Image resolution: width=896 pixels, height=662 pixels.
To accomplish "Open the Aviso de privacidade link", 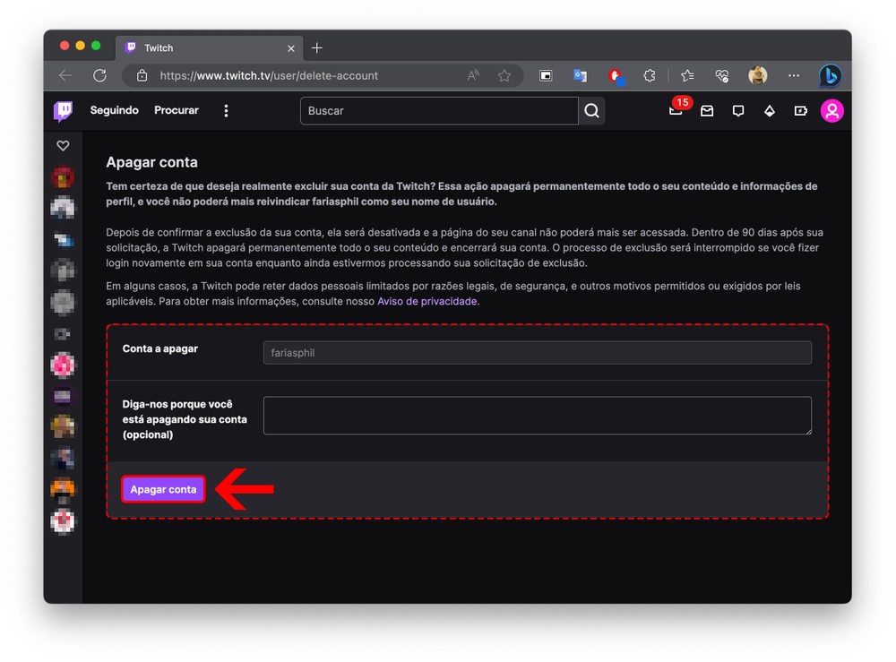I will (x=426, y=301).
